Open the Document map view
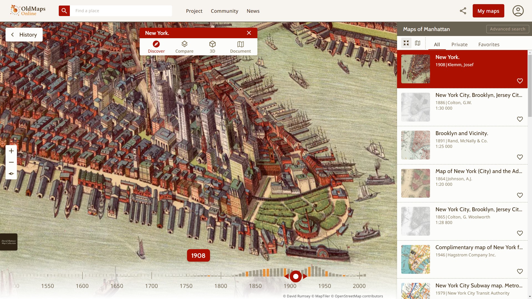 [x=240, y=47]
